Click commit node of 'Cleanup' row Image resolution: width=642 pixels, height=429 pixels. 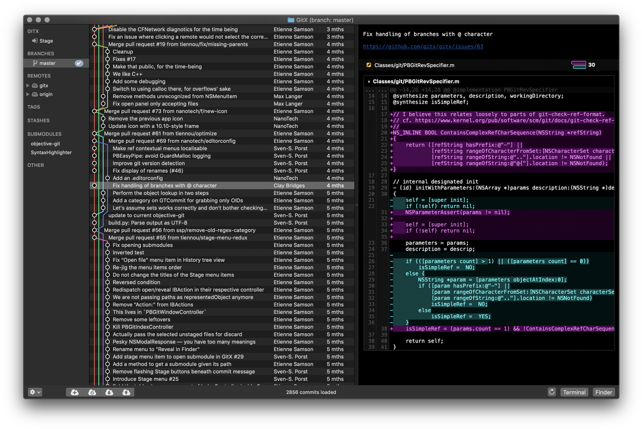pos(107,52)
